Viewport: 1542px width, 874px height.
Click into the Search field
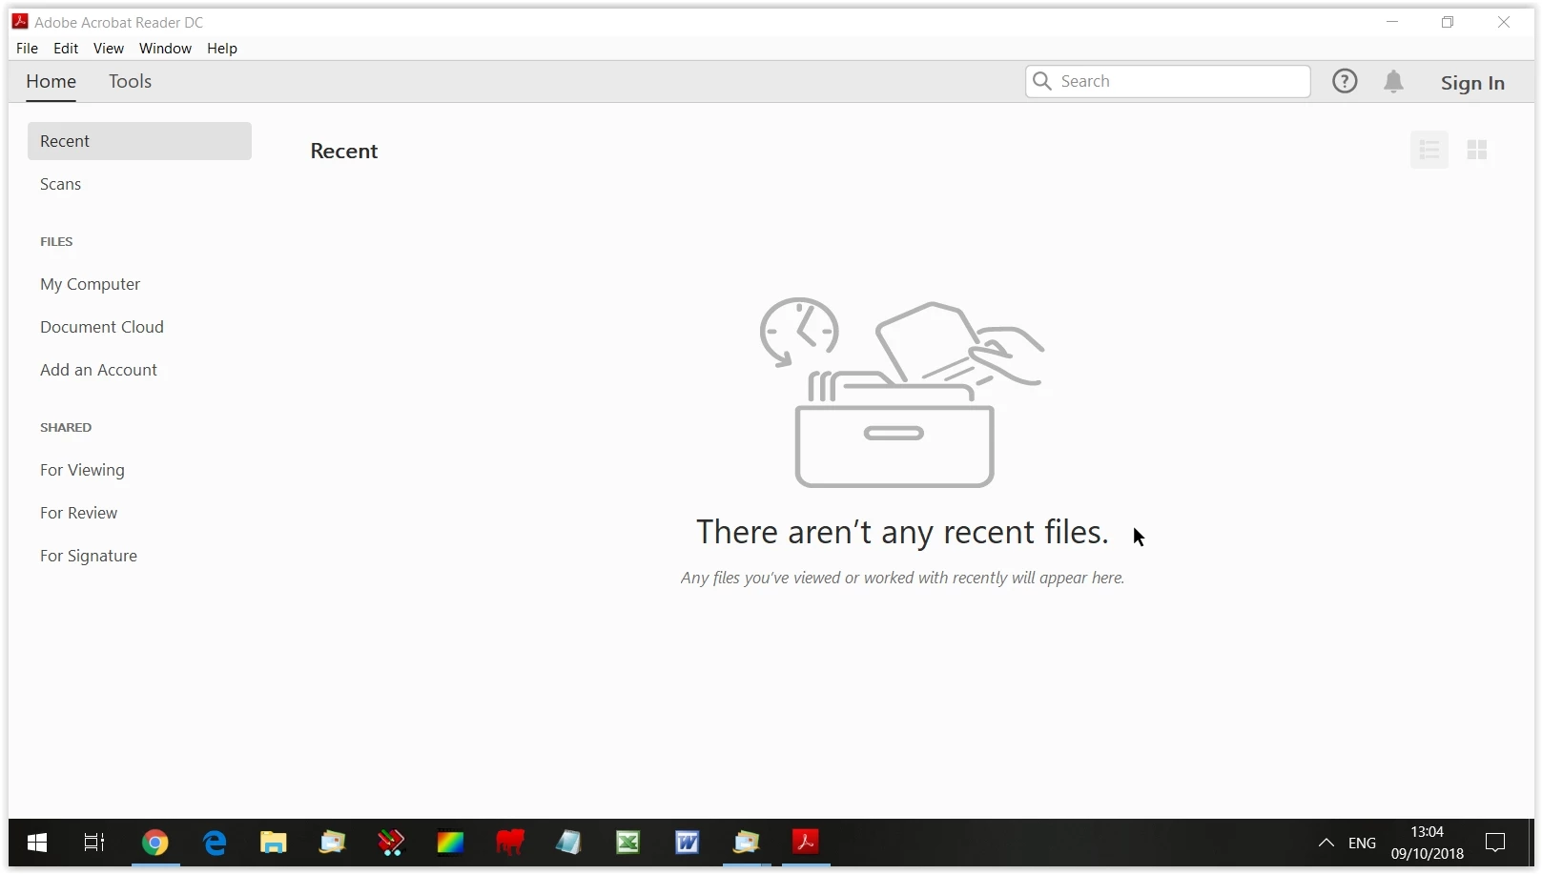(x=1167, y=82)
